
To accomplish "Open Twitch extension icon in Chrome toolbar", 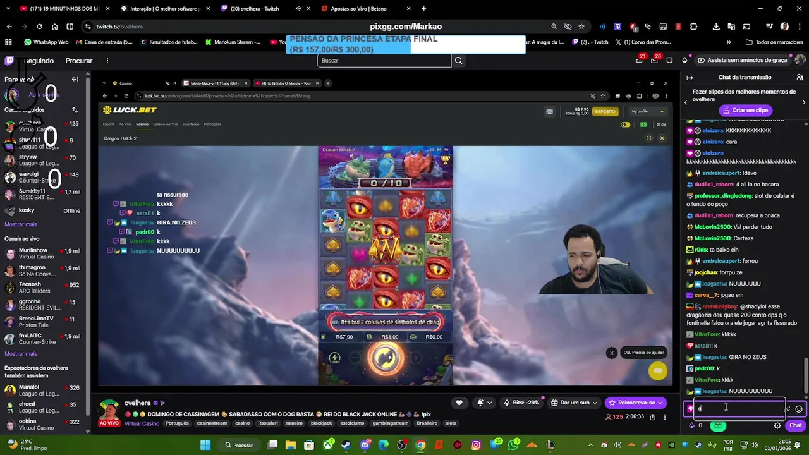I will pyautogui.click(x=617, y=27).
